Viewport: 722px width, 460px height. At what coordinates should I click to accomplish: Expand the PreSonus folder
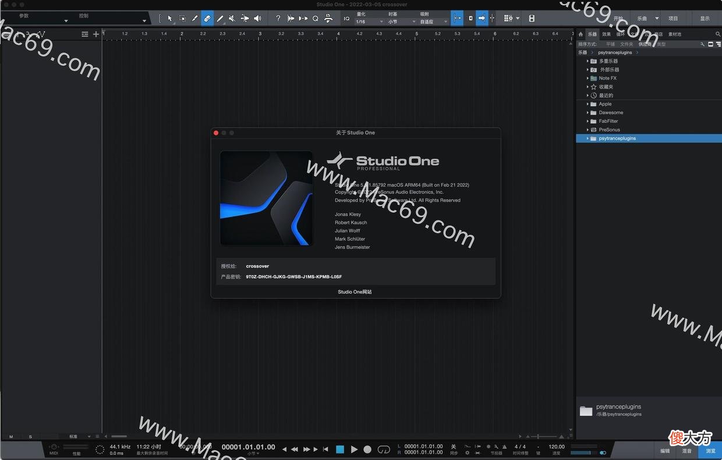(587, 130)
